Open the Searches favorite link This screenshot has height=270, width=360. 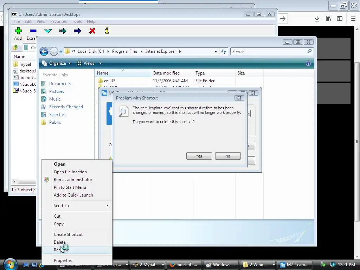(x=57, y=115)
